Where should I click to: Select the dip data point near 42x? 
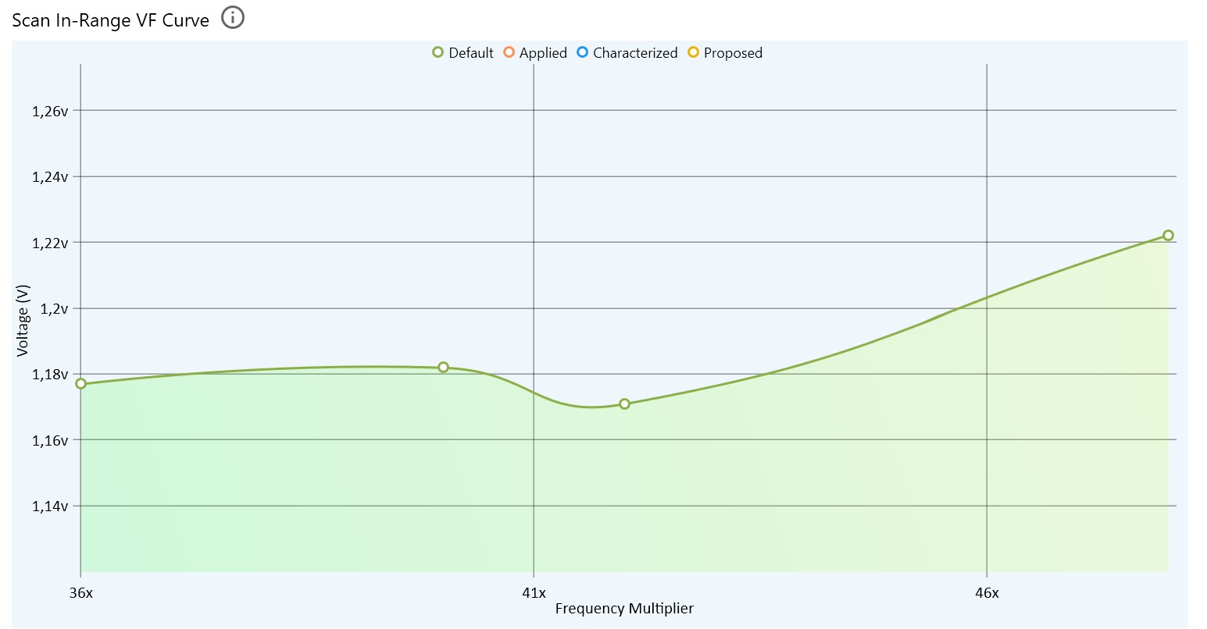point(624,403)
